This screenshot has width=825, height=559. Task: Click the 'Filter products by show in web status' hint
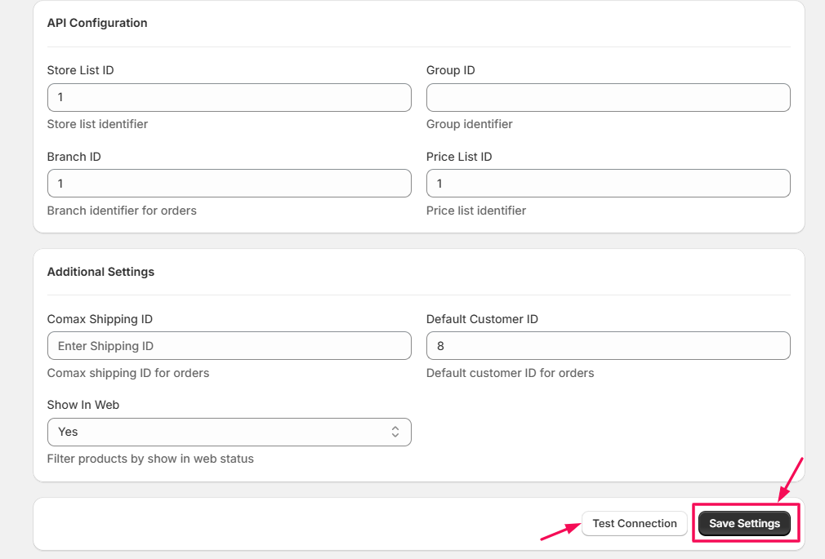(150, 459)
